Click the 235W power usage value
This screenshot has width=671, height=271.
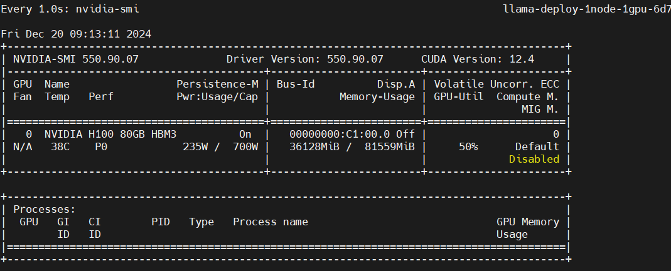(x=195, y=146)
